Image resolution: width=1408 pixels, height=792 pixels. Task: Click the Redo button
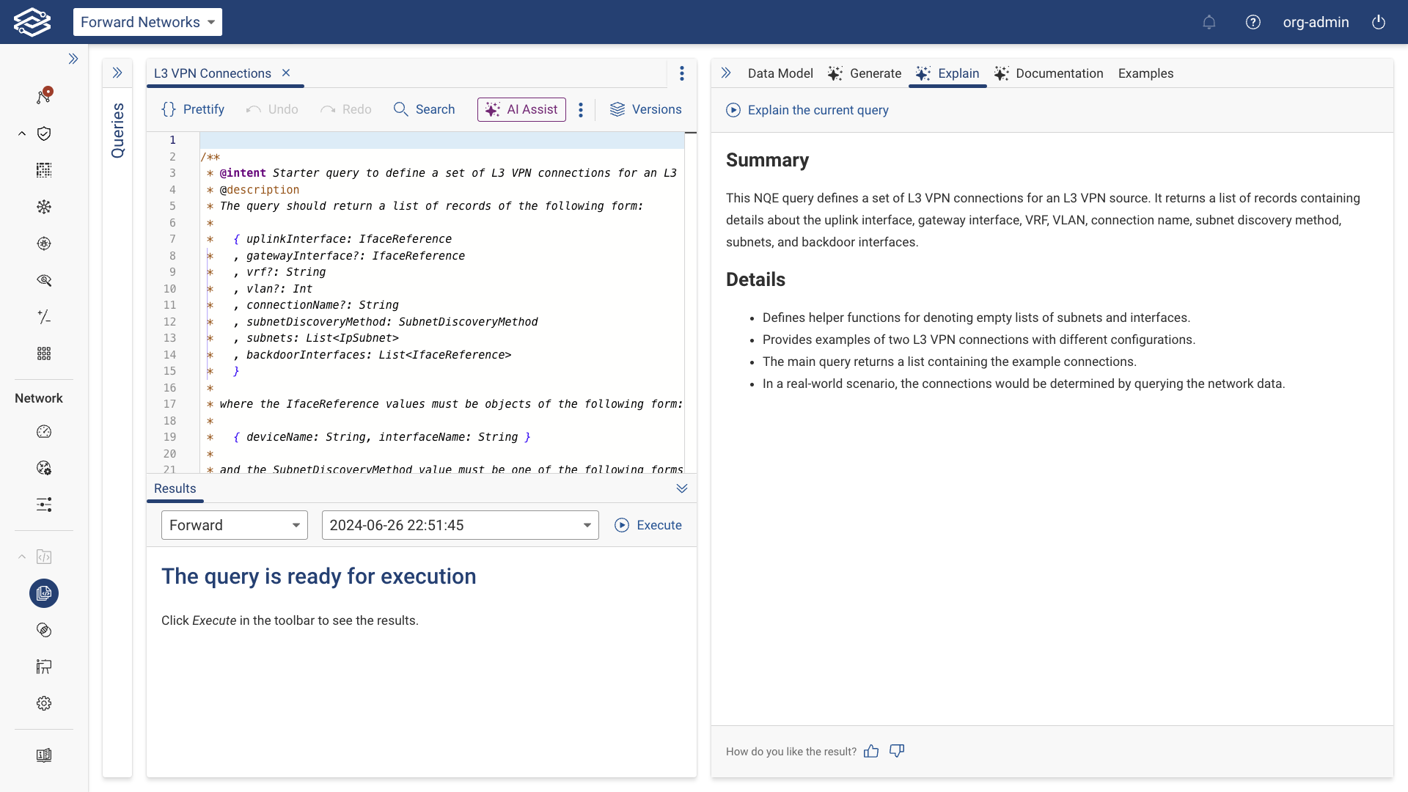click(x=346, y=109)
